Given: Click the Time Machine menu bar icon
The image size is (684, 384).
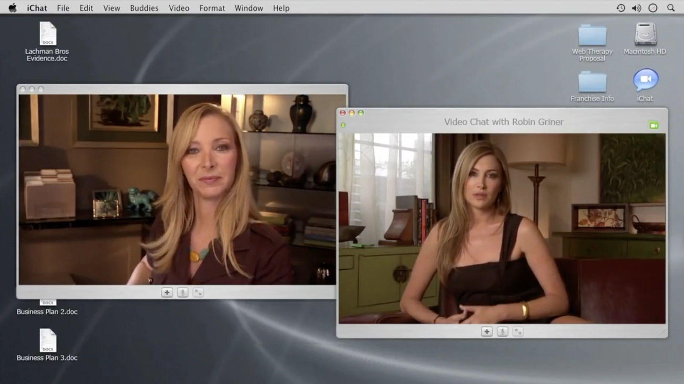Looking at the screenshot, I should (x=621, y=8).
